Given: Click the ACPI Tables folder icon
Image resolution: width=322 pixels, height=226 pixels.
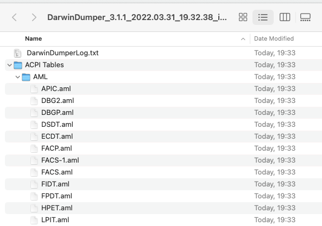Looking at the screenshot, I should 18,65.
